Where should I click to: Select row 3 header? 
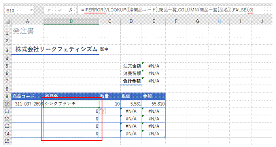[x=7, y=50]
